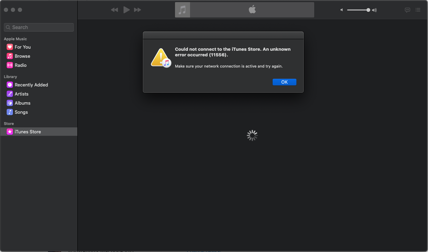428x252 pixels.
Task: Click the Songs note icon
Action: [10, 112]
